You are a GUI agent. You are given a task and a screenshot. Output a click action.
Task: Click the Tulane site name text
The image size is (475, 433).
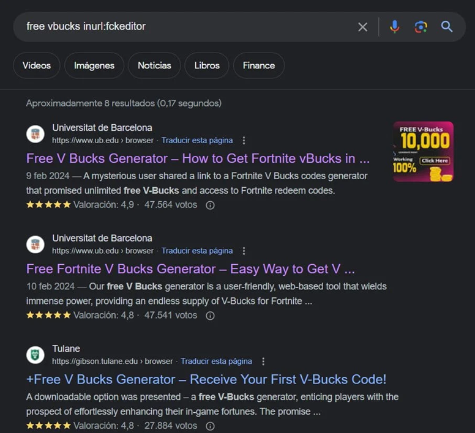[x=66, y=349]
